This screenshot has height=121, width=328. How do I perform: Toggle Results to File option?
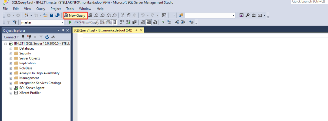coord(155,22)
